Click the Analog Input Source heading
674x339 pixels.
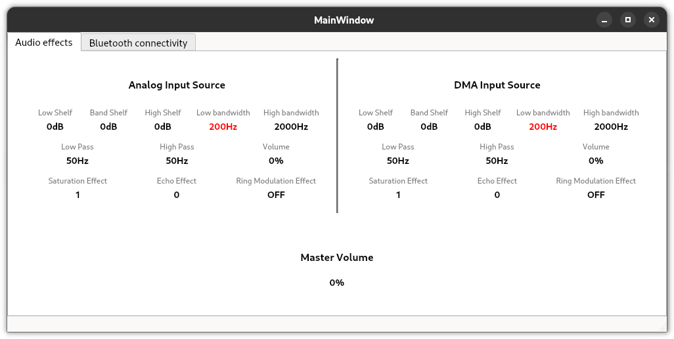[177, 85]
